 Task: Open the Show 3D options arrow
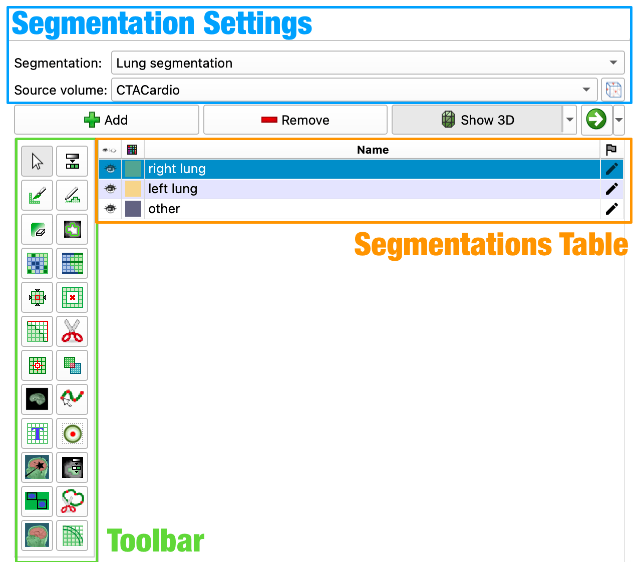[569, 120]
